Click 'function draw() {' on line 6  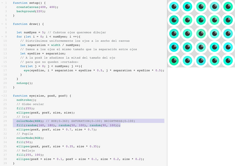pos(28,24)
